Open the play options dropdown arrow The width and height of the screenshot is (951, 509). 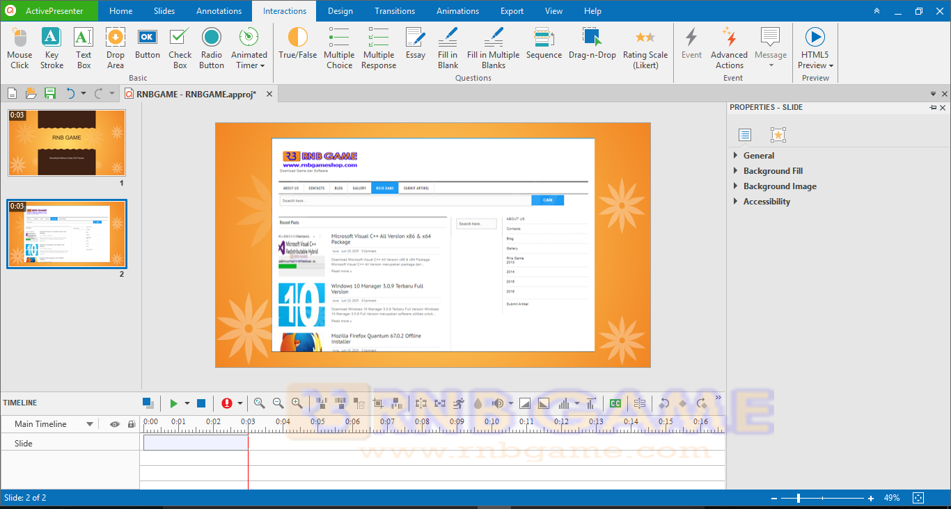pyautogui.click(x=187, y=403)
